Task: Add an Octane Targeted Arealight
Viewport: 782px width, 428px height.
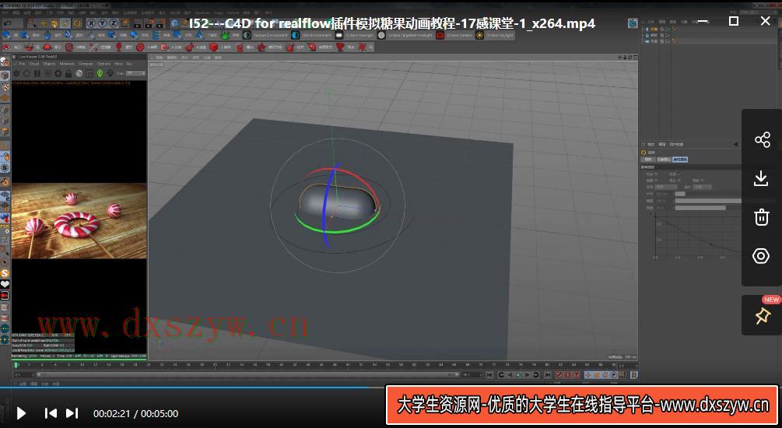Action: [405, 36]
